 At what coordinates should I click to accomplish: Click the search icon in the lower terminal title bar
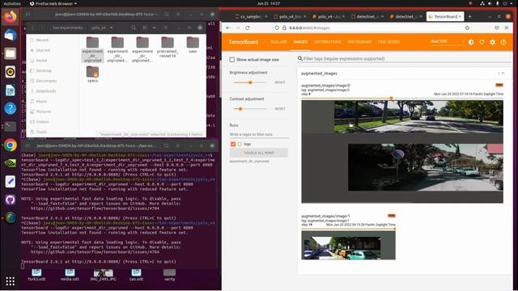pyautogui.click(x=167, y=145)
